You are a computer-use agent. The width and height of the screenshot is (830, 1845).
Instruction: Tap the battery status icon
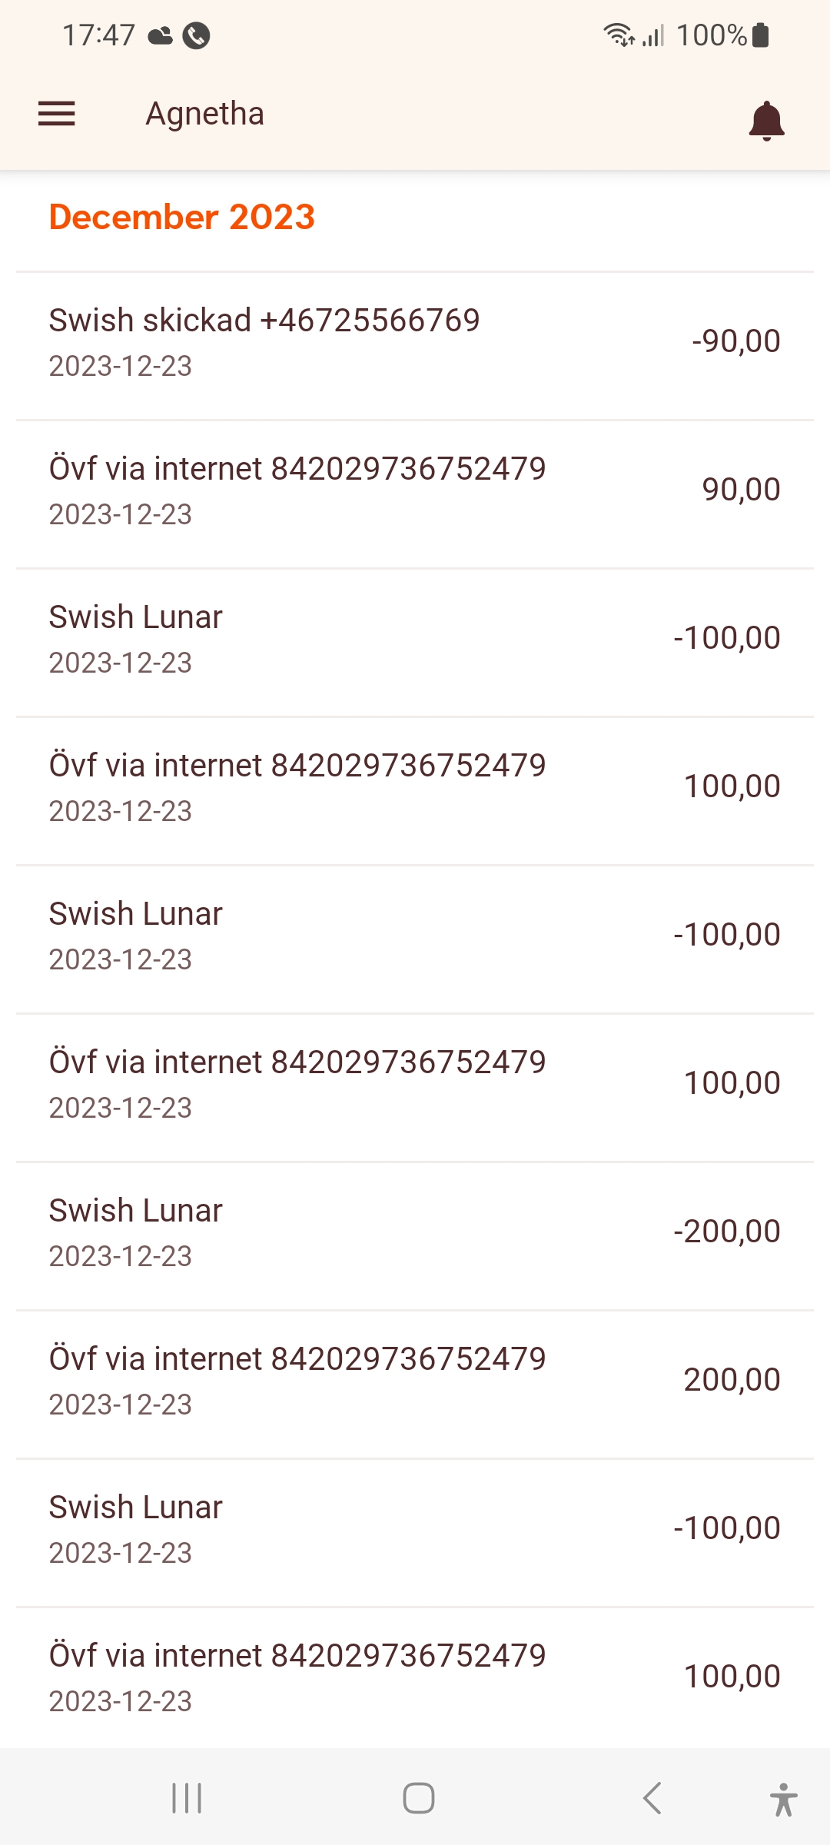pos(760,35)
